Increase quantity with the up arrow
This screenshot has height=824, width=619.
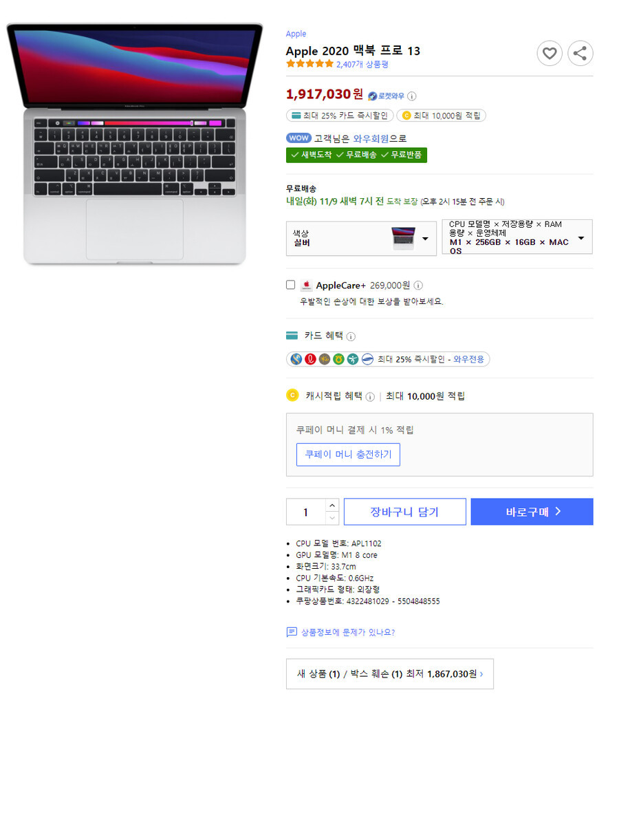[x=332, y=505]
